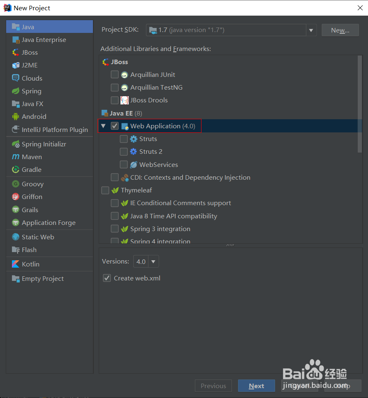368x398 pixels.
Task: Click the Spring Initializr icon
Action: (16, 144)
